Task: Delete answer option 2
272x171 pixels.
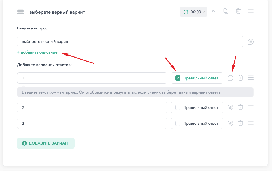Action: point(241,107)
